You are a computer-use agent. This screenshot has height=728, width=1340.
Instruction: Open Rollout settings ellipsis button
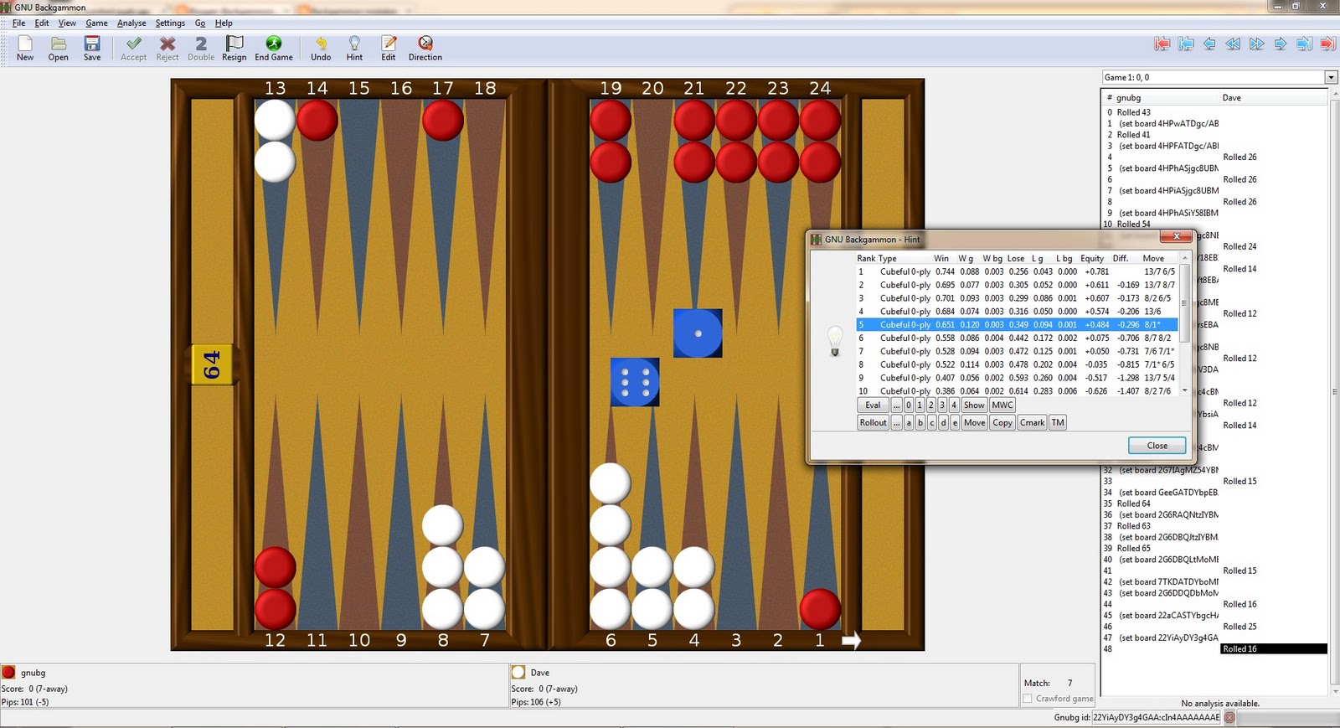pyautogui.click(x=896, y=423)
